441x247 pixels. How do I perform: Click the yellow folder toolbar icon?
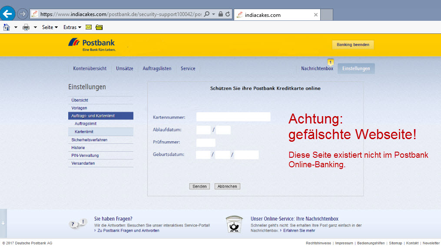coord(99,27)
